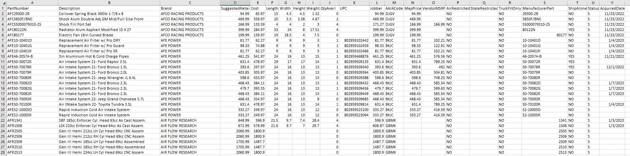630x156 pixels.
Task: Select part number cell AFC80177
Action: pos(32,35)
